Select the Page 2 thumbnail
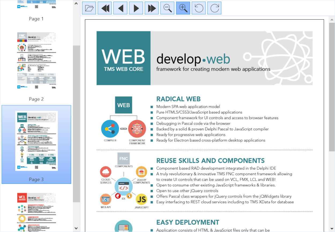335x232 pixels. tap(36, 61)
